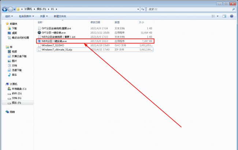Viewport: 238px width, 150px height.
Task: Click the 收藏夹 star icon
Action: [x=7, y=24]
